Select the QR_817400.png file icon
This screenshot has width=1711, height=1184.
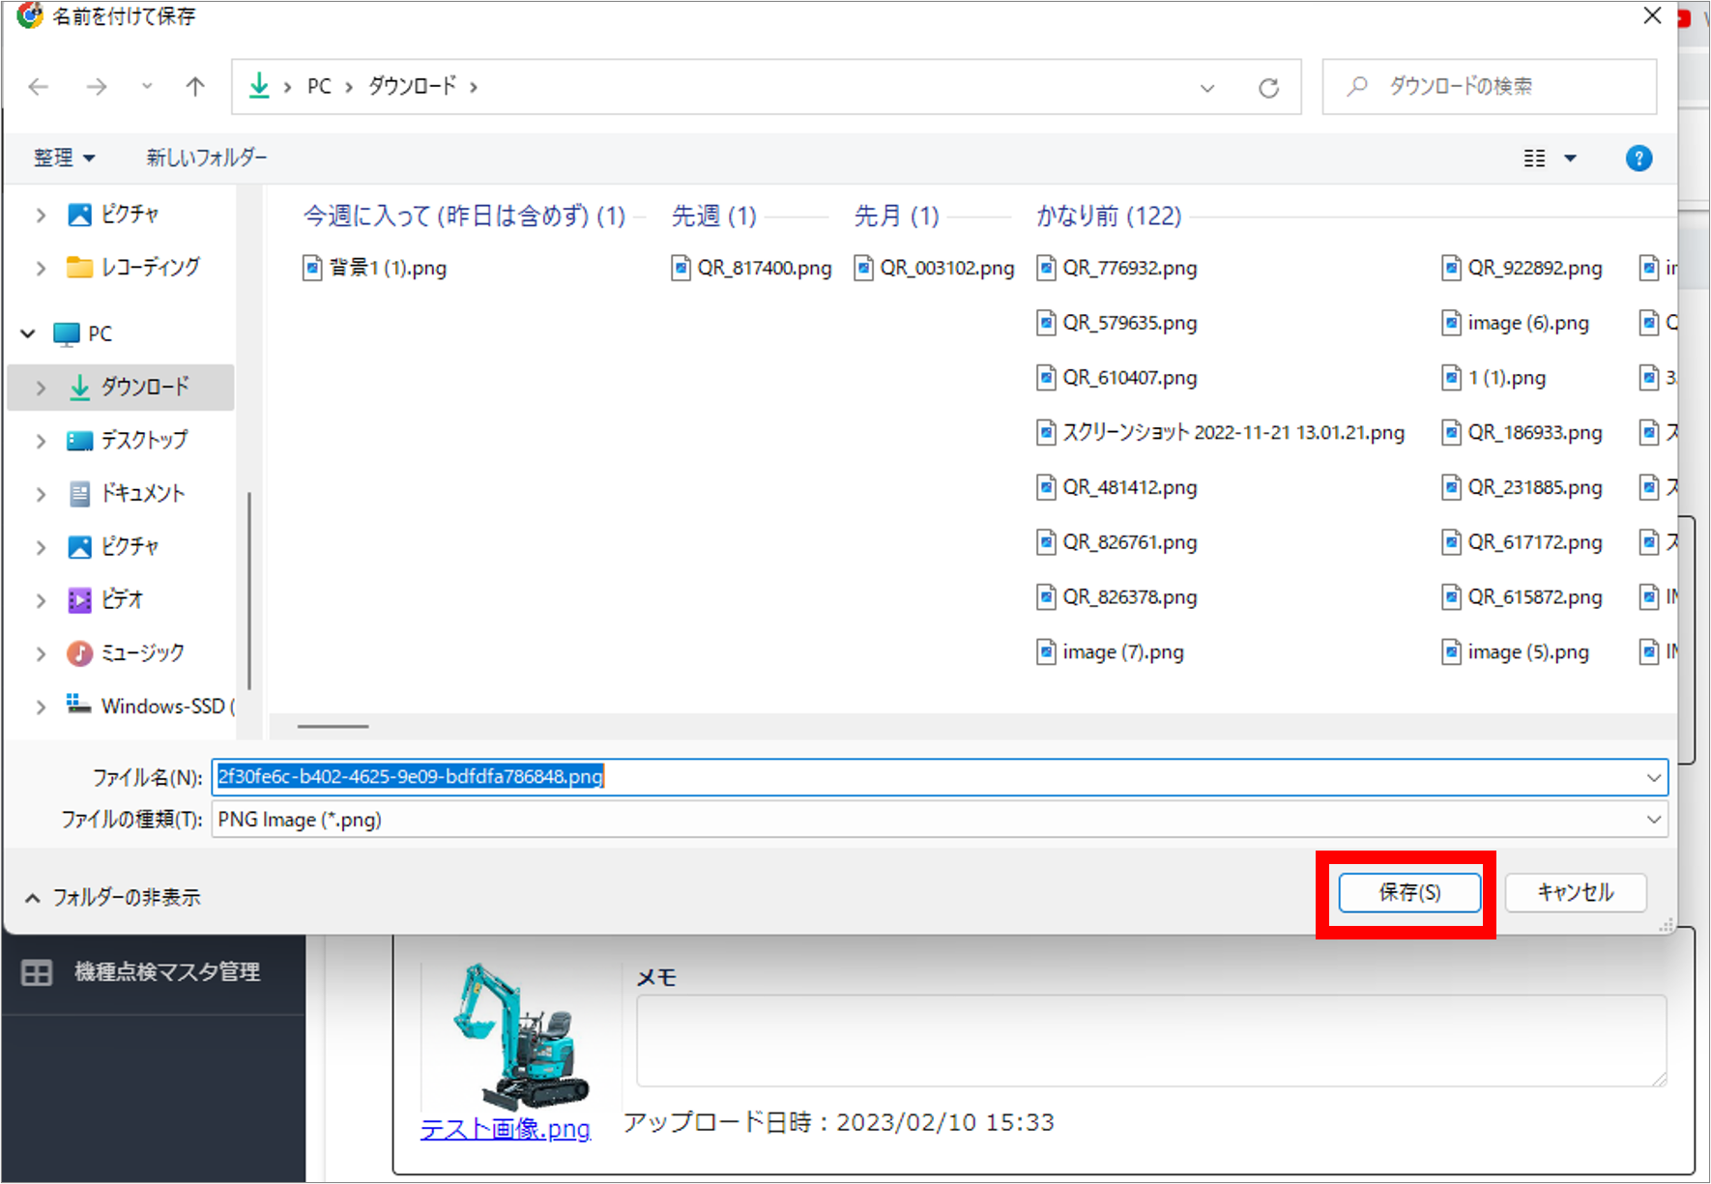(x=681, y=268)
